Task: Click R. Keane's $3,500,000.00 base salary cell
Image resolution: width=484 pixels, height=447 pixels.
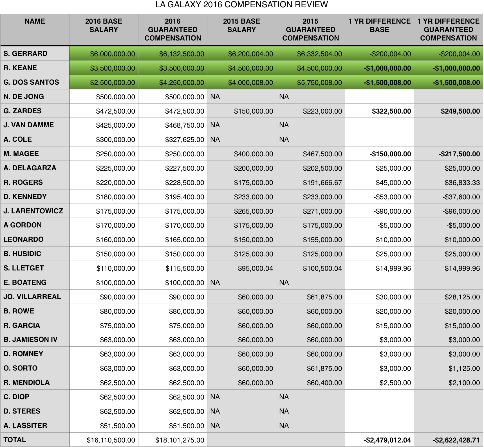Action: tap(104, 68)
